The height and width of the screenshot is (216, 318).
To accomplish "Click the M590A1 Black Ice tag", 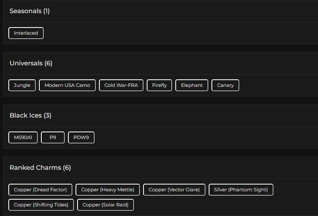I will (23, 137).
